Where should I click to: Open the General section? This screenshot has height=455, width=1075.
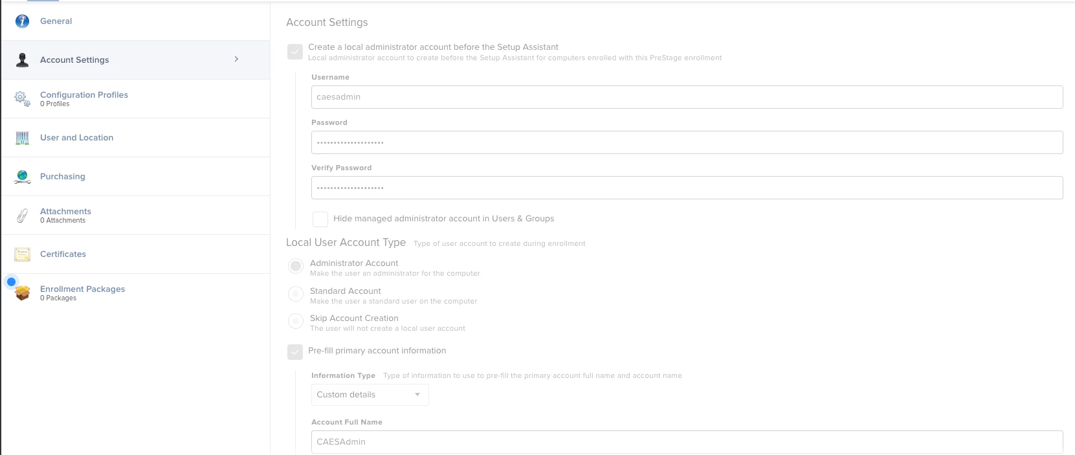(135, 21)
